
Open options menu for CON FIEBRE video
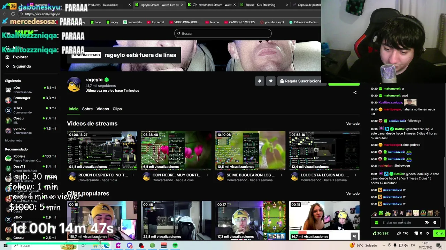tap(207, 175)
